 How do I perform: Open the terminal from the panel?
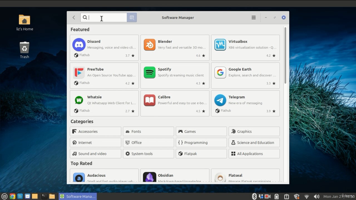pyautogui.click(x=44, y=196)
